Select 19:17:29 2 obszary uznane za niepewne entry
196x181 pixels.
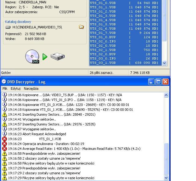point(44,173)
